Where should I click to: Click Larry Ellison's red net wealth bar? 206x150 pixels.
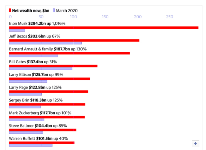pos(49,78)
